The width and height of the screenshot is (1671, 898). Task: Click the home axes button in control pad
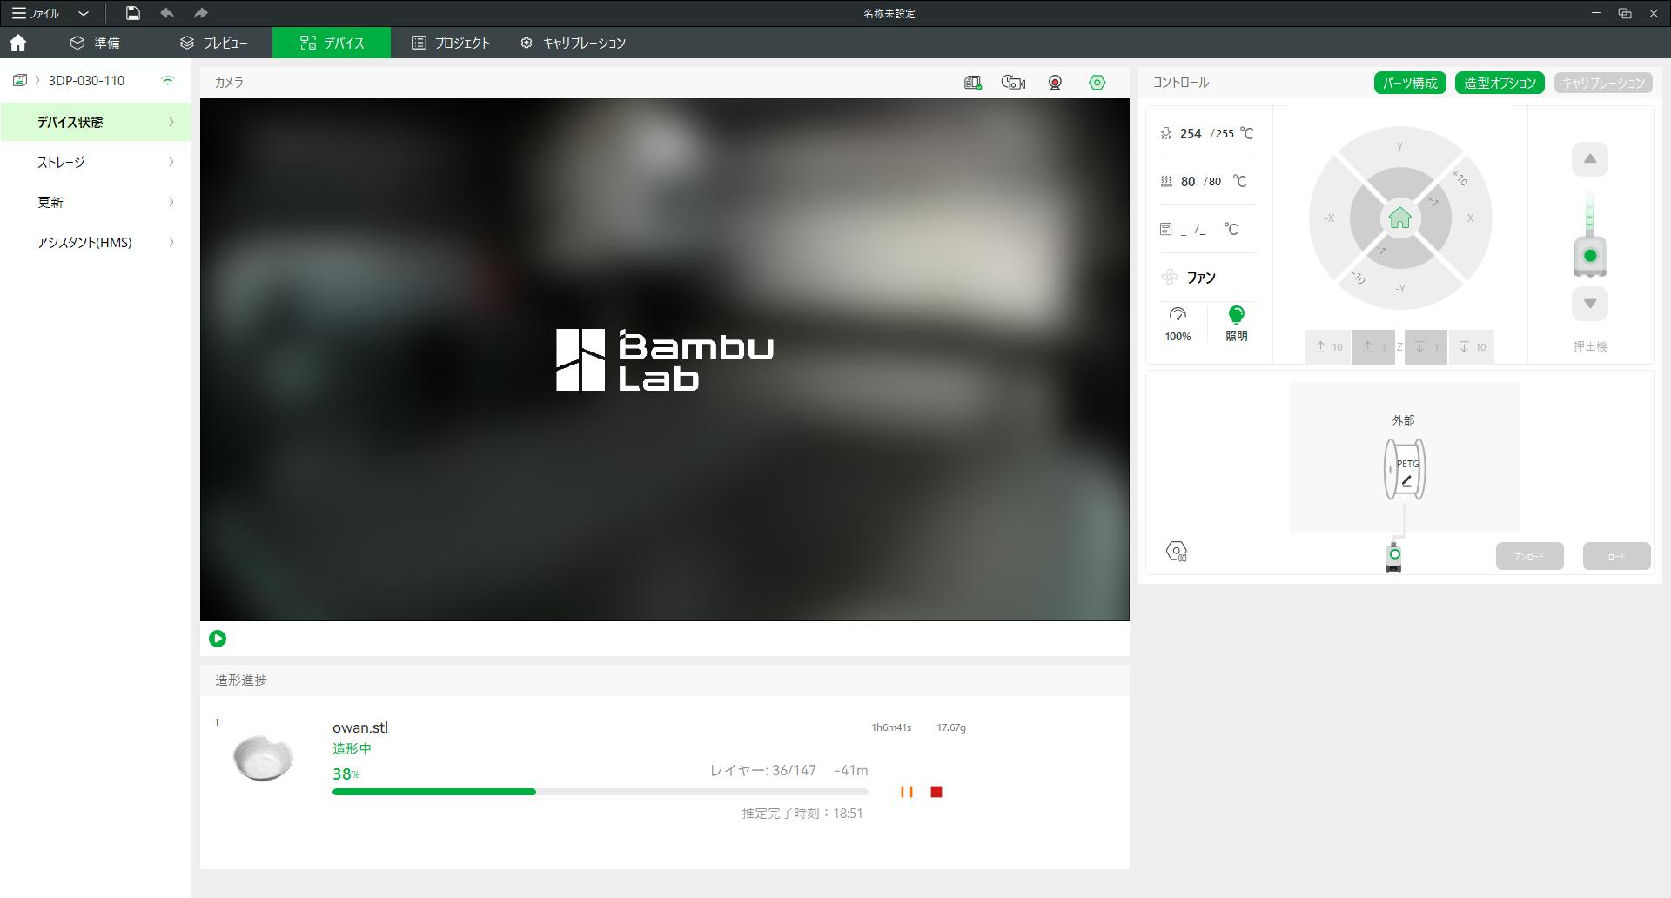[1399, 218]
